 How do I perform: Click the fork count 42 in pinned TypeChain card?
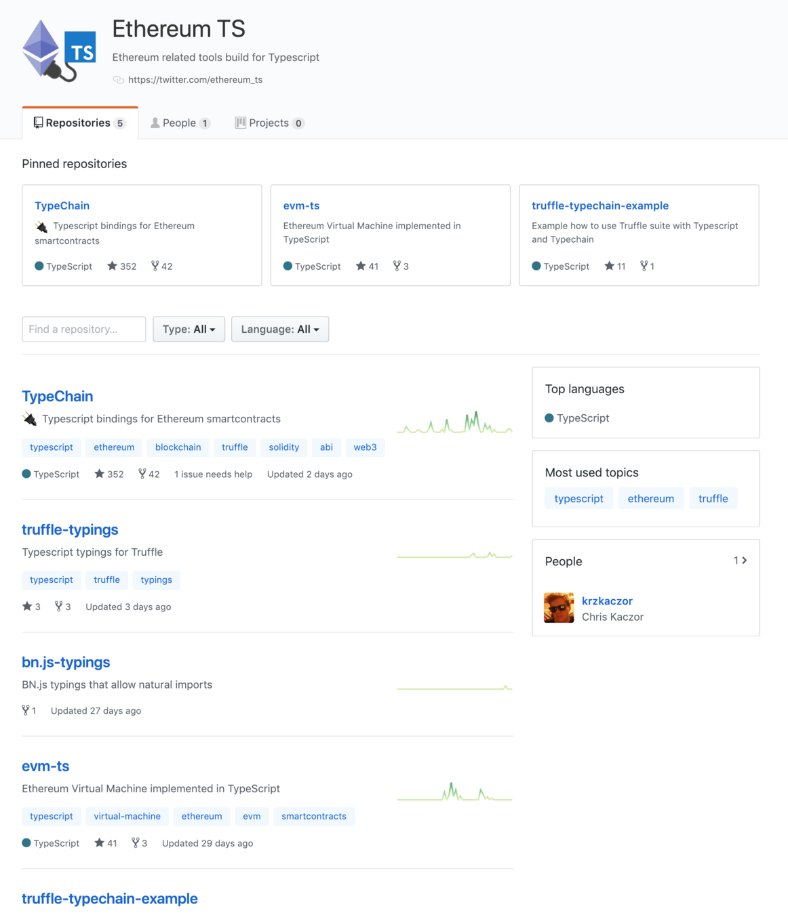tap(162, 266)
